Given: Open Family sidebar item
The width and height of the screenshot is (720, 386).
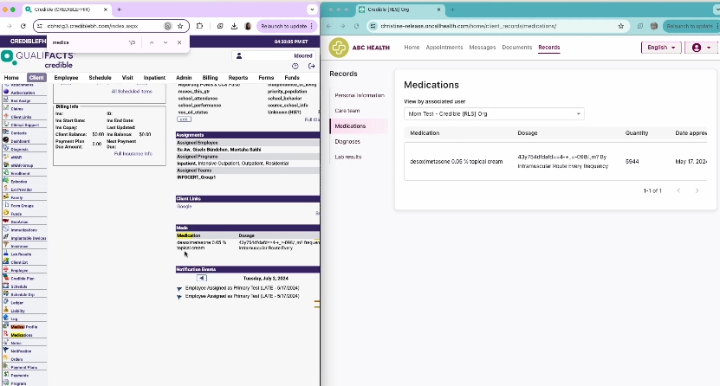Looking at the screenshot, I should 16,197.
